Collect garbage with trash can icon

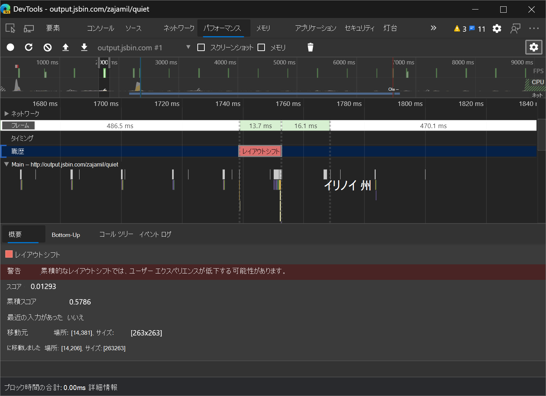pyautogui.click(x=310, y=47)
